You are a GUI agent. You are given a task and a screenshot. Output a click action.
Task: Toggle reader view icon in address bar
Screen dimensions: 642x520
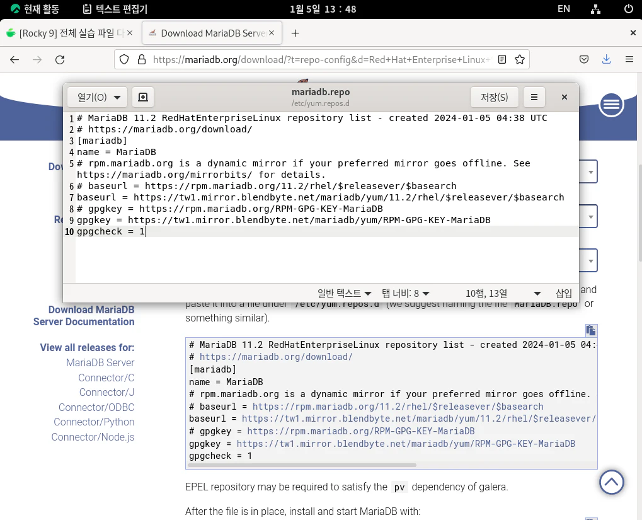[x=502, y=60]
